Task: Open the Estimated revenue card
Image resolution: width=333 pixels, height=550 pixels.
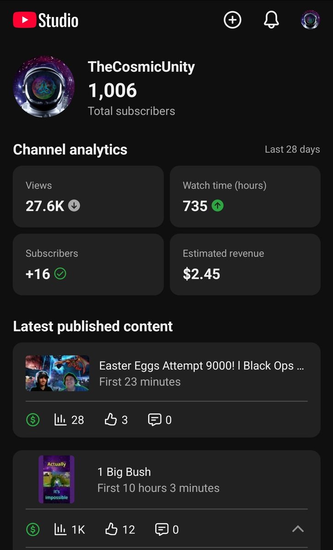Action: click(245, 264)
